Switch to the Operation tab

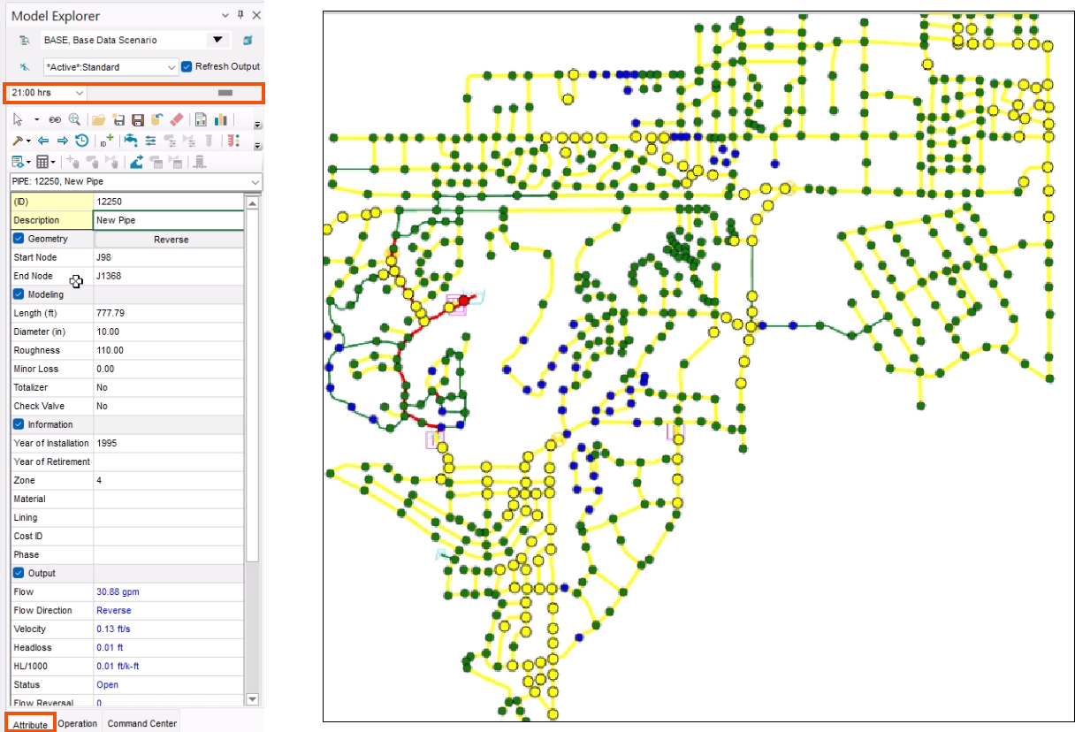[x=77, y=723]
